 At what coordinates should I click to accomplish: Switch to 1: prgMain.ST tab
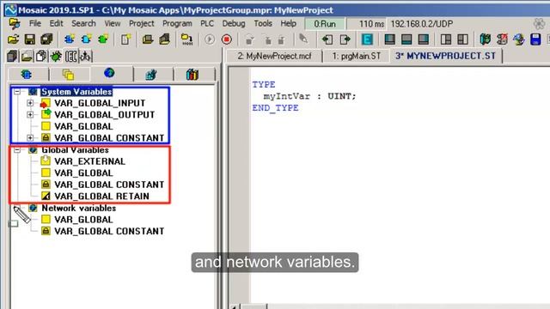pos(357,56)
